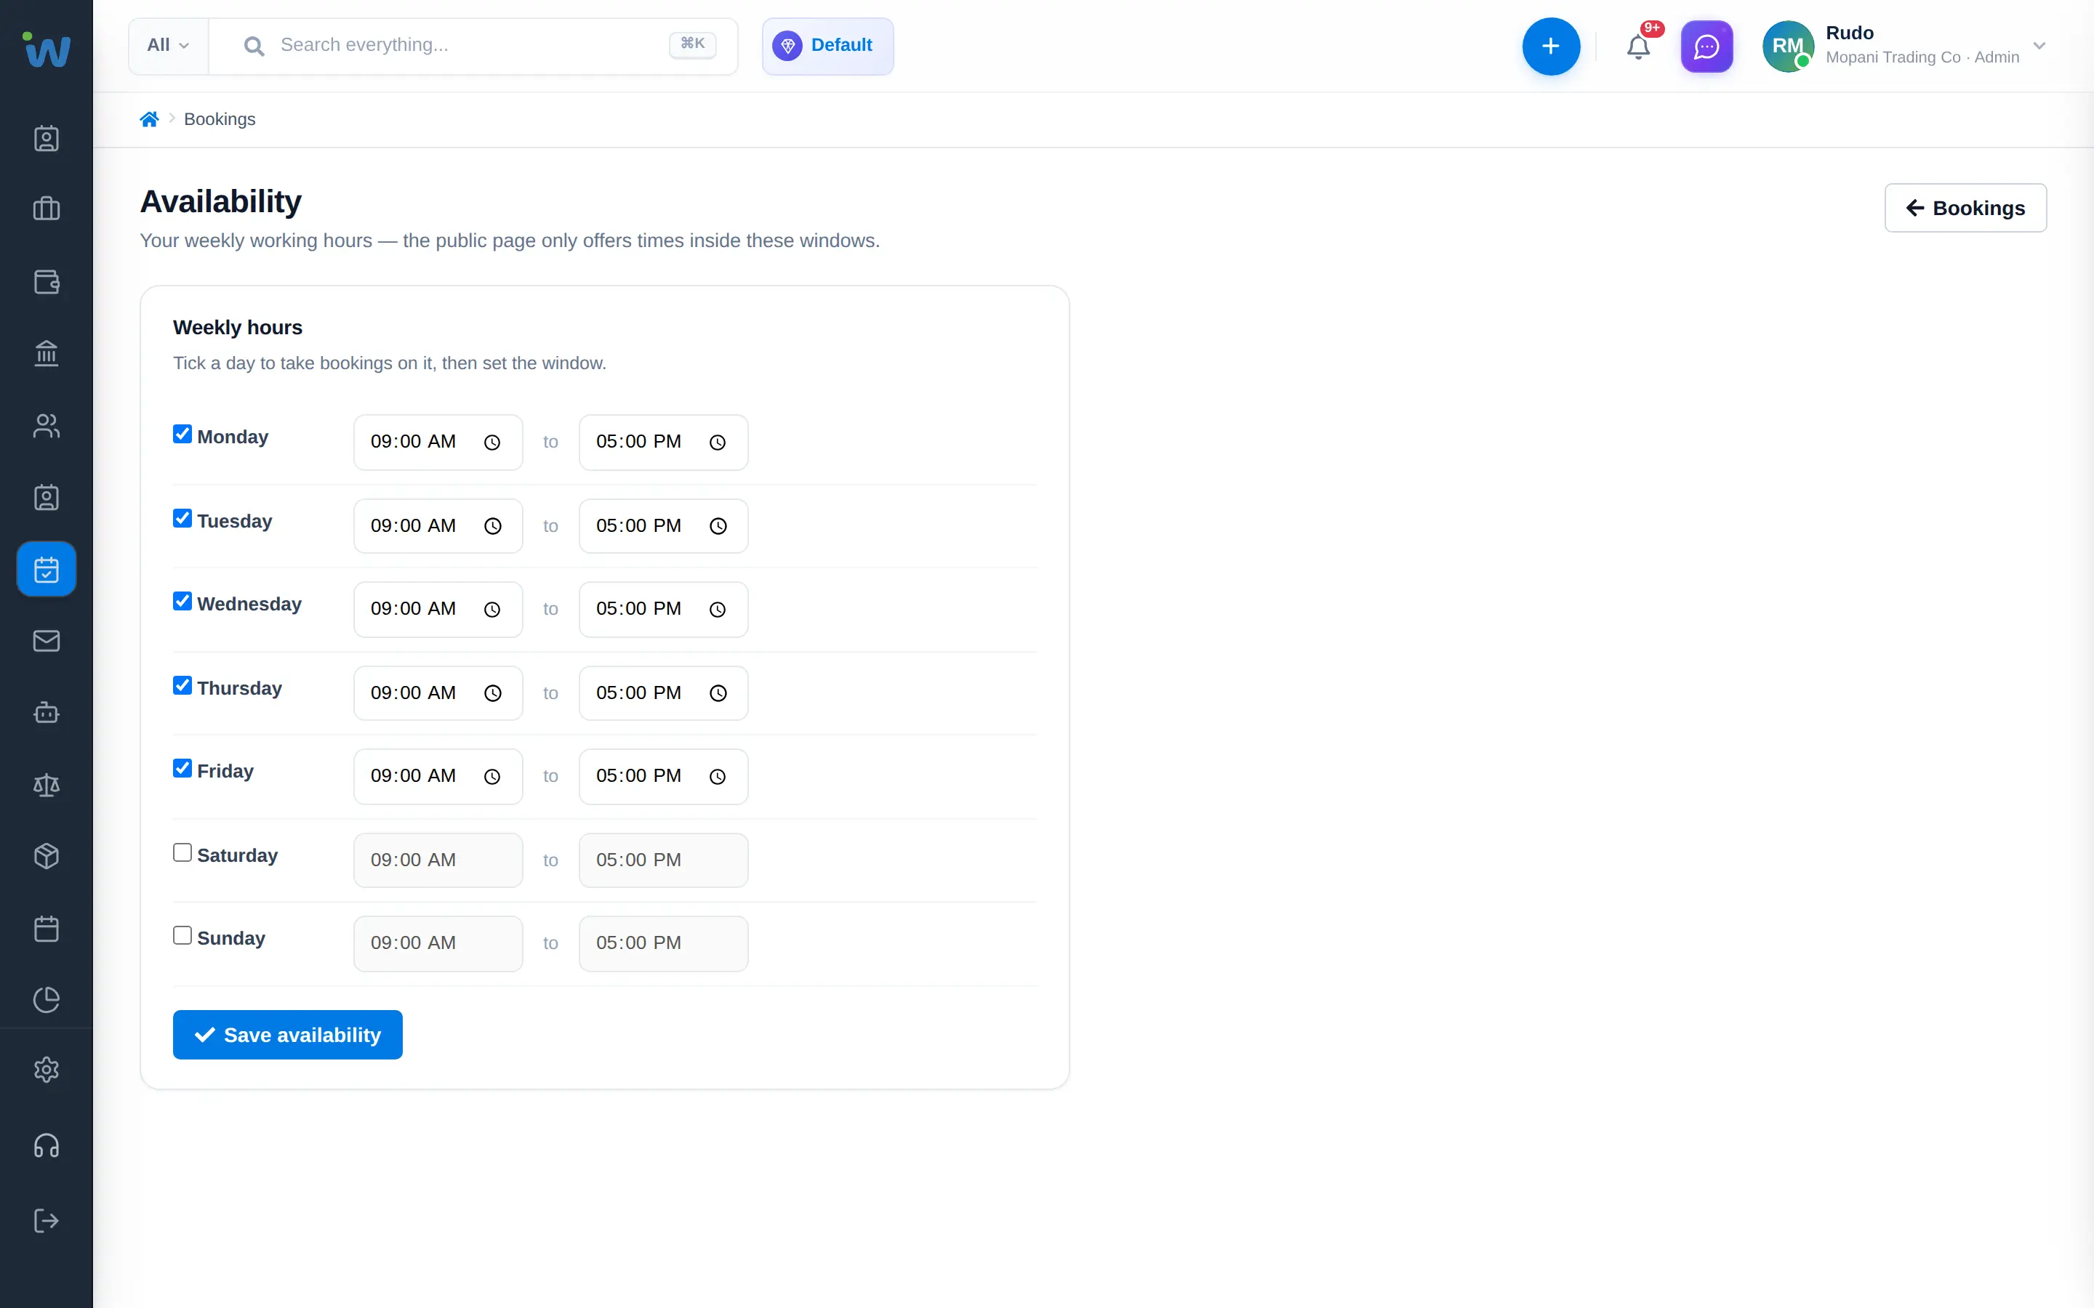Open the active calendar-check bookings icon
The image size is (2094, 1308).
coord(47,569)
